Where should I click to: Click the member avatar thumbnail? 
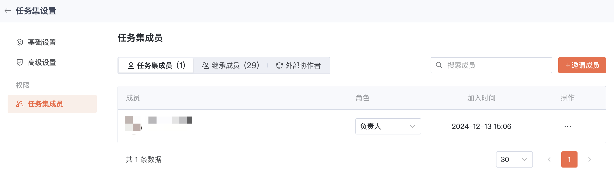coord(133,124)
